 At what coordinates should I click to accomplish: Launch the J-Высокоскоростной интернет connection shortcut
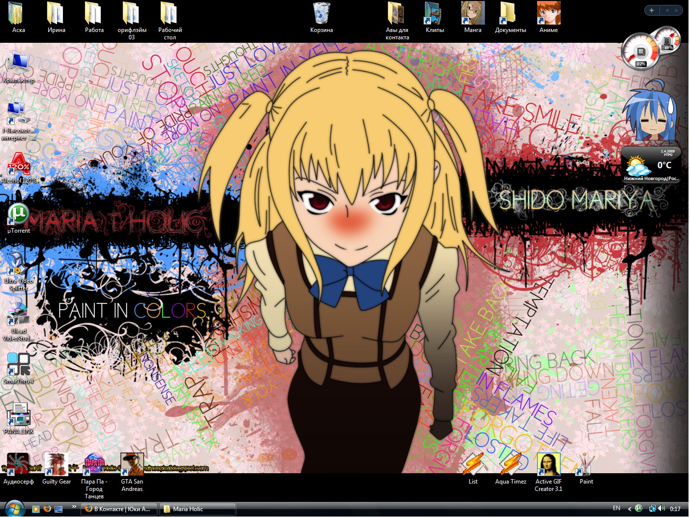click(18, 122)
